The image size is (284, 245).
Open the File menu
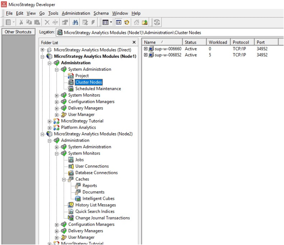[x=9, y=13]
